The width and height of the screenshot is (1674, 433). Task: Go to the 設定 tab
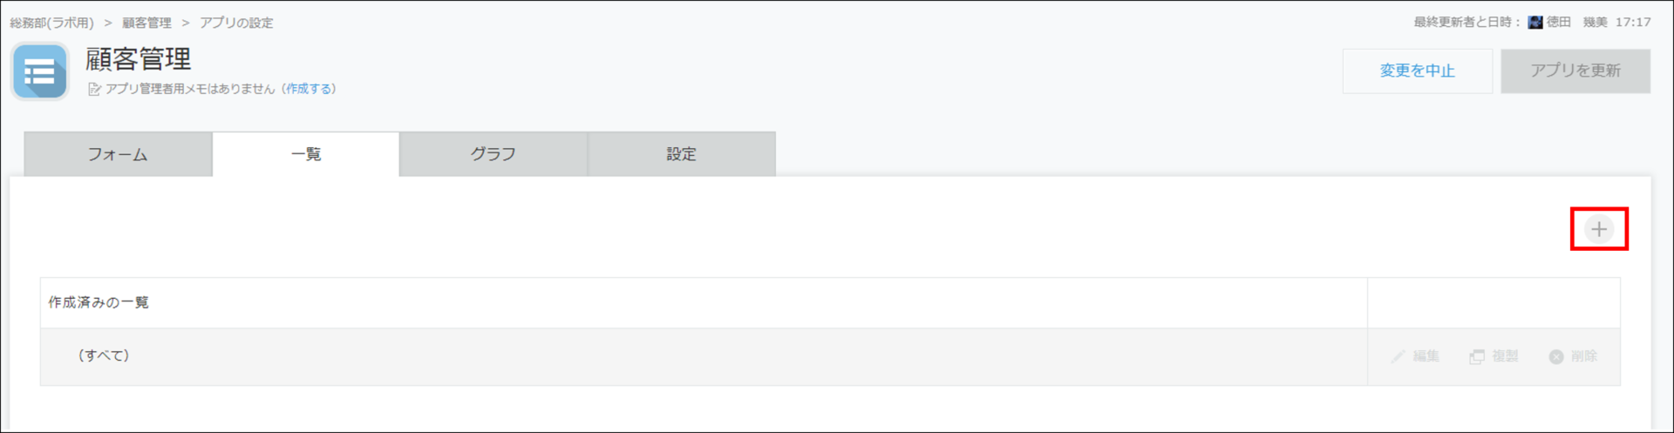click(x=682, y=154)
